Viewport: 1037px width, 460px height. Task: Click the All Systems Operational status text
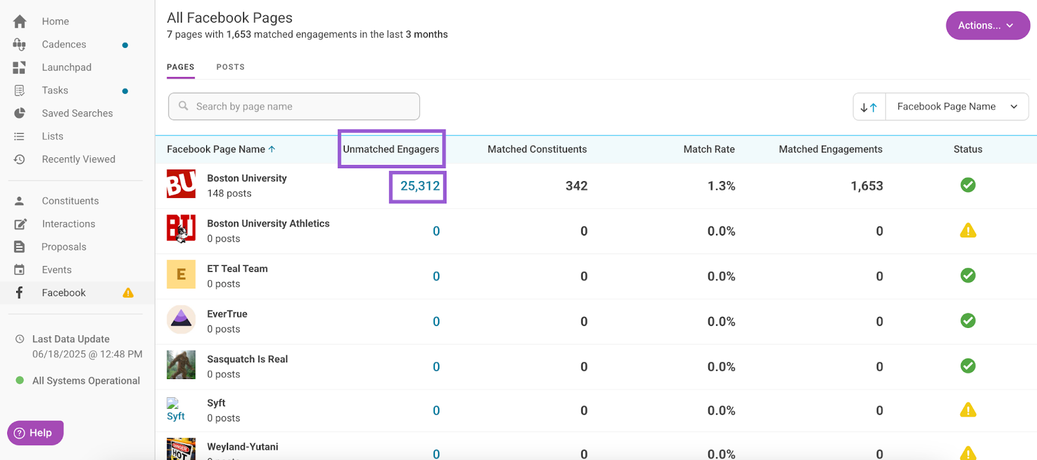[86, 380]
